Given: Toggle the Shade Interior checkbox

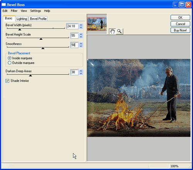Looking at the screenshot, I should tap(7, 81).
